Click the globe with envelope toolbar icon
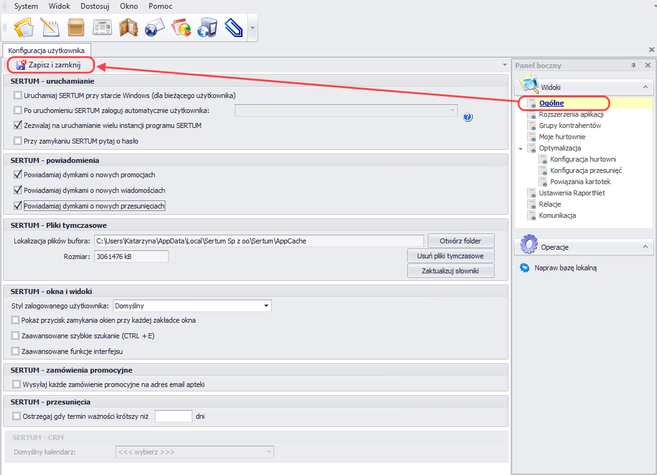657x475 pixels. [x=154, y=27]
